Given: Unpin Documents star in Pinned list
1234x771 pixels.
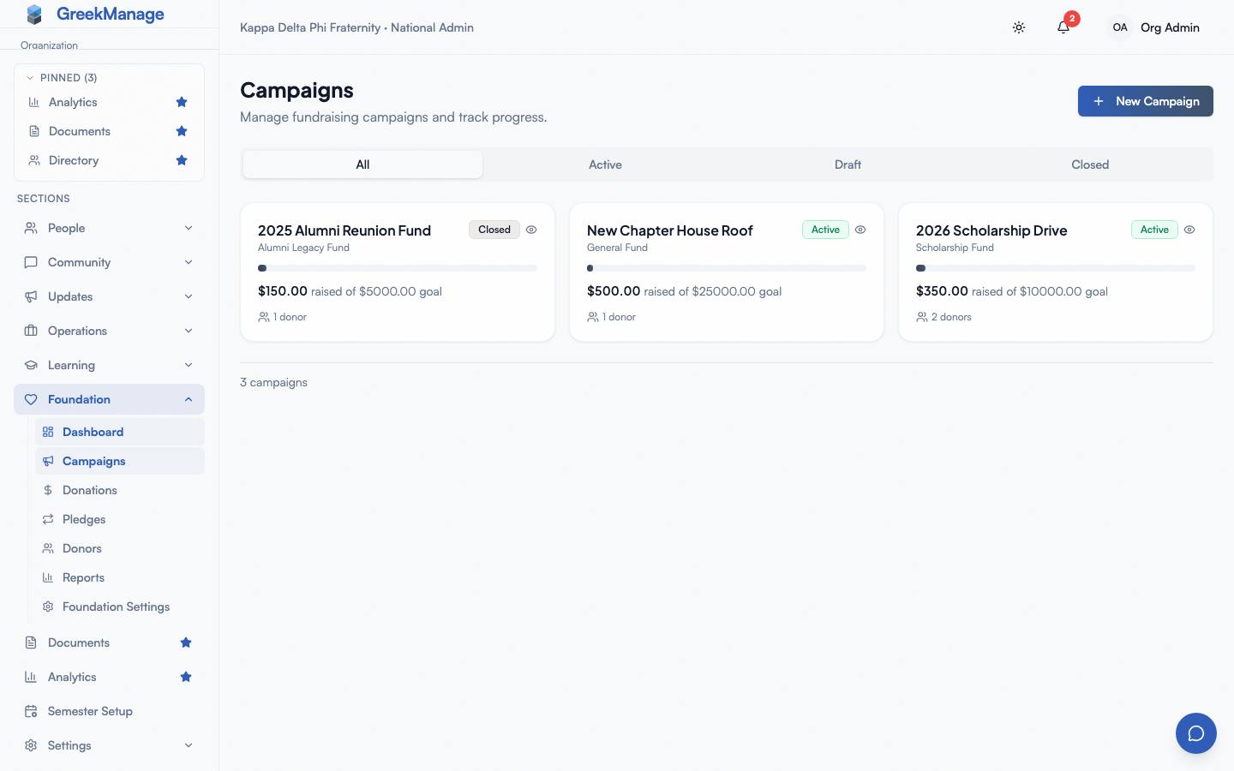Looking at the screenshot, I should 182,131.
